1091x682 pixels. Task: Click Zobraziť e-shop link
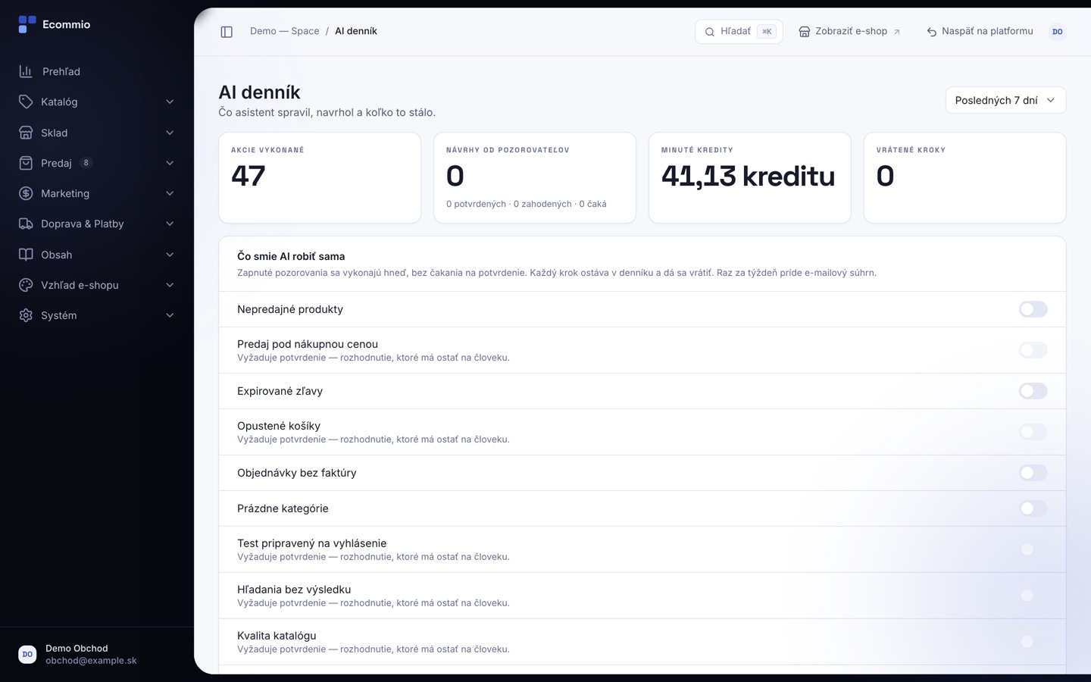(849, 31)
